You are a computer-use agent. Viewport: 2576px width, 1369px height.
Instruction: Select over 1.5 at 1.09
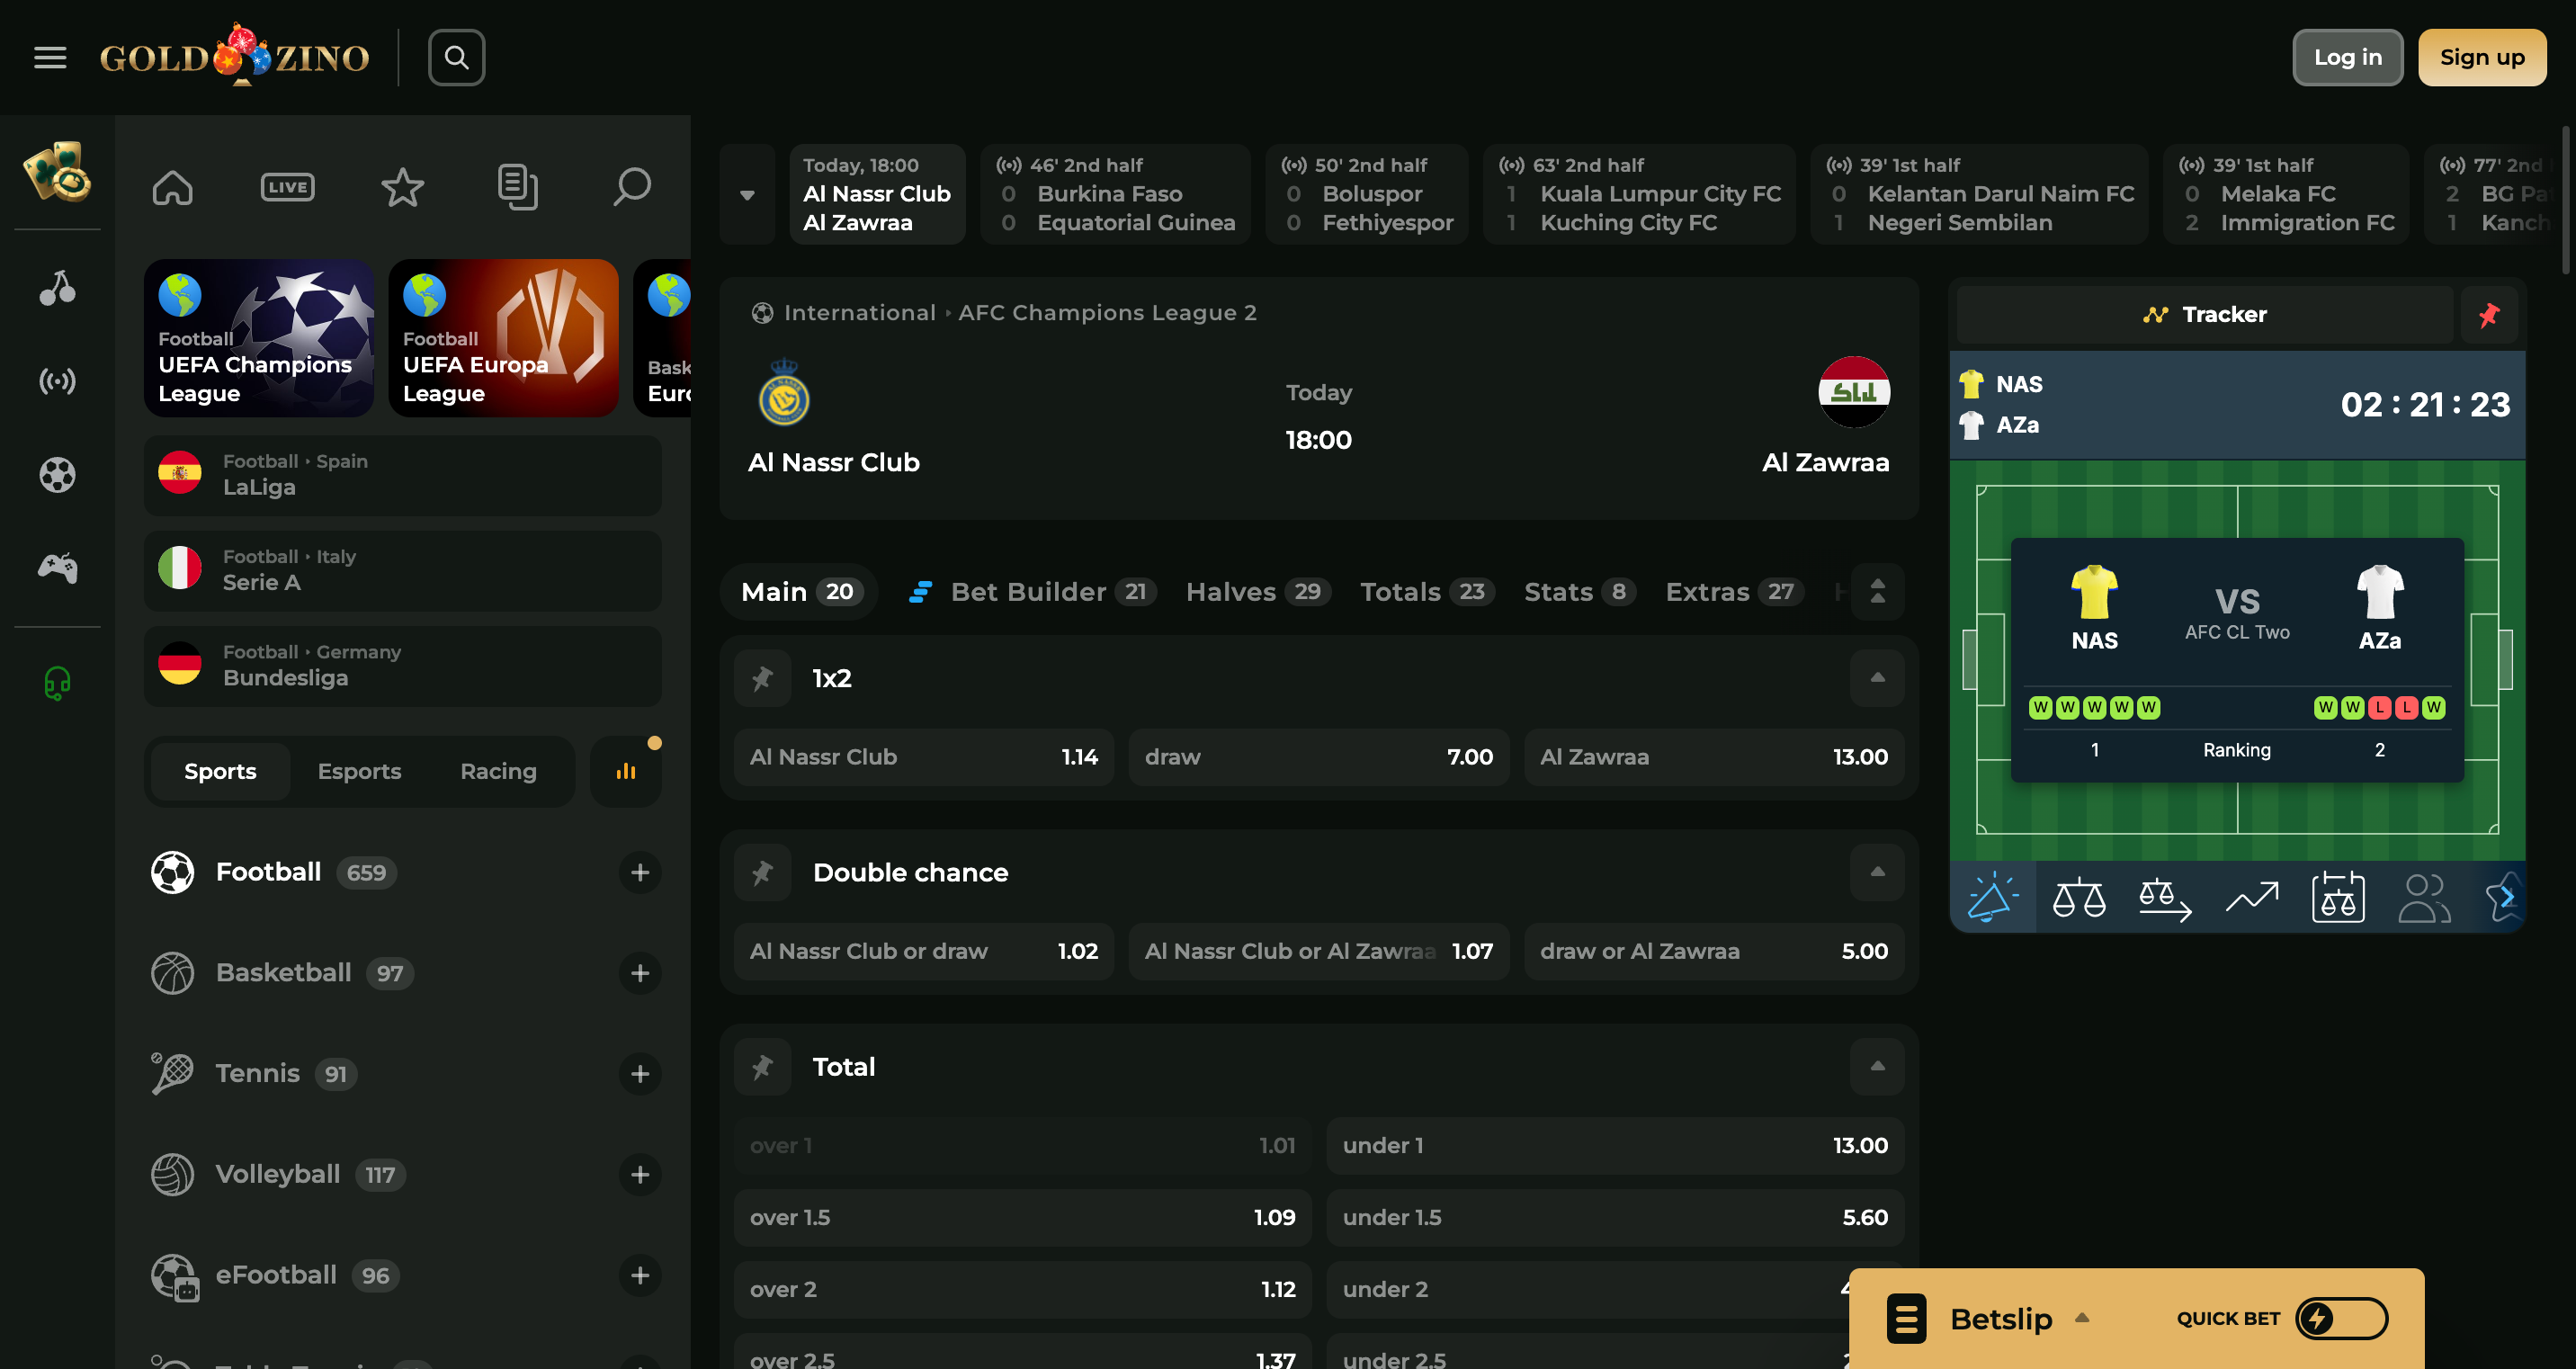point(1022,1218)
